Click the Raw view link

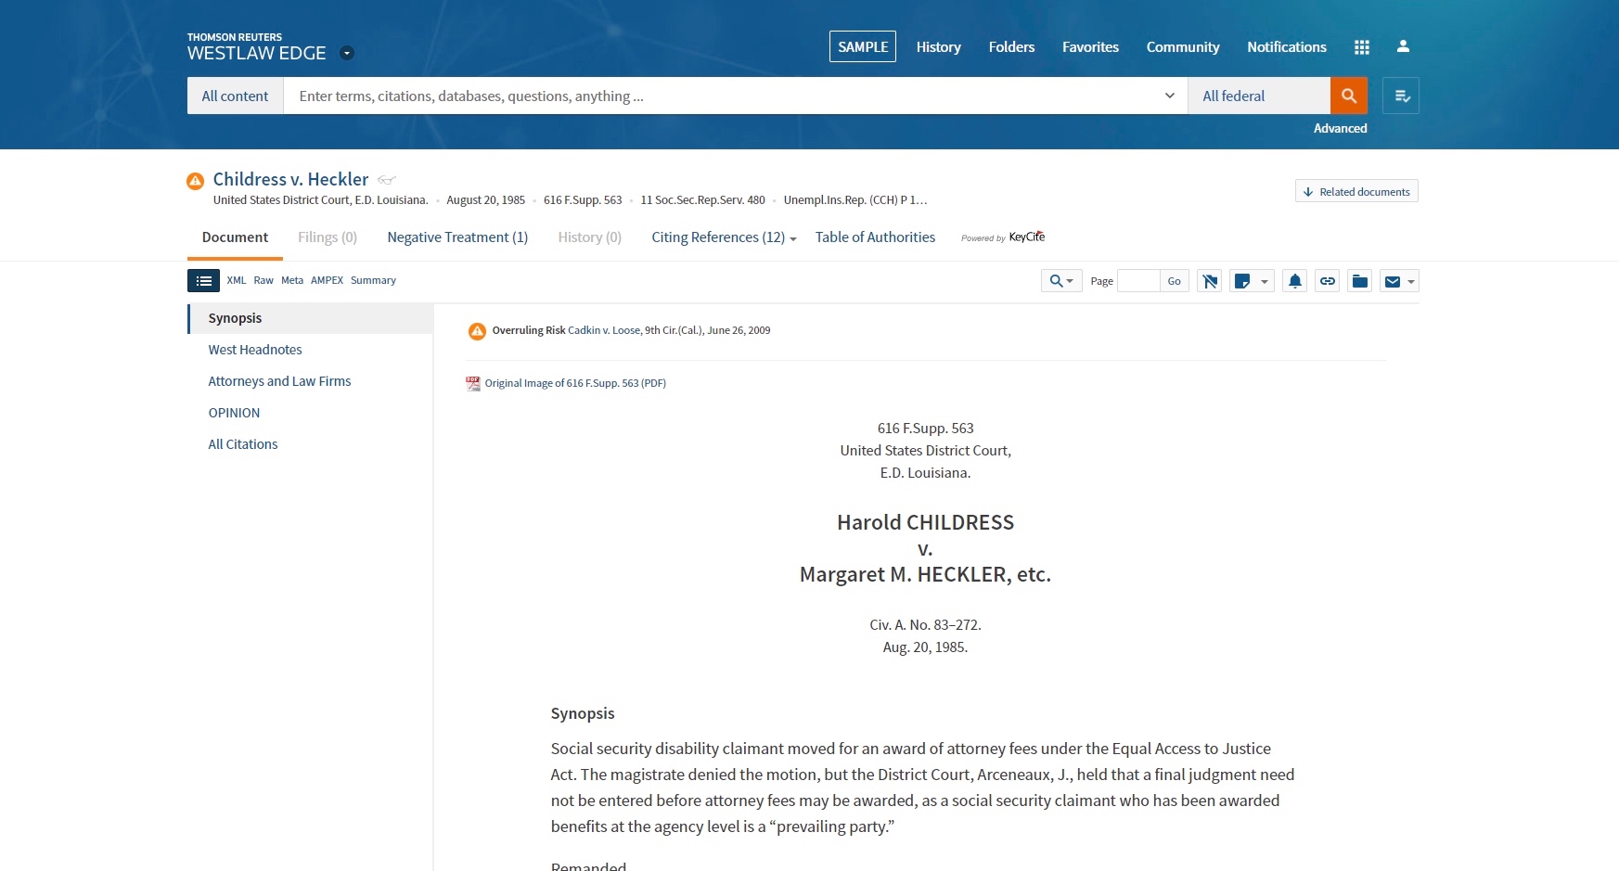(x=263, y=280)
